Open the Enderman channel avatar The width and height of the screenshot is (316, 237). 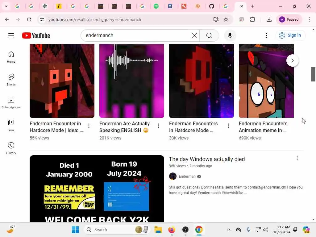pyautogui.click(x=173, y=176)
